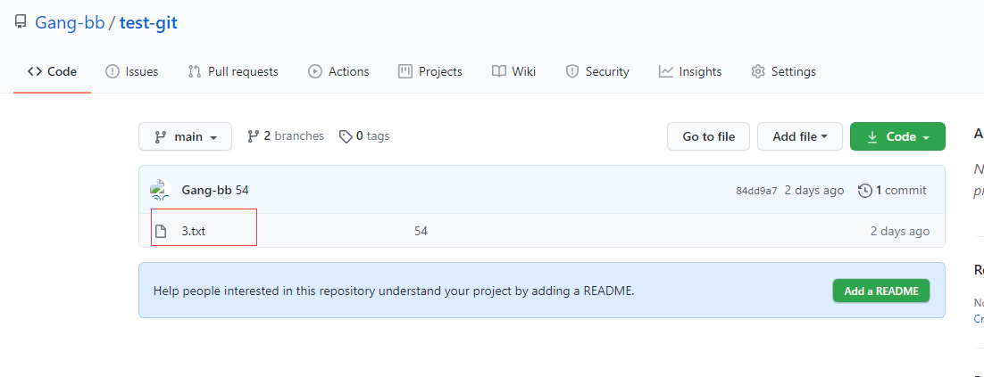The height and width of the screenshot is (377, 984).
Task: Click the repository book icon beside Gang-bb
Action: coord(20,22)
